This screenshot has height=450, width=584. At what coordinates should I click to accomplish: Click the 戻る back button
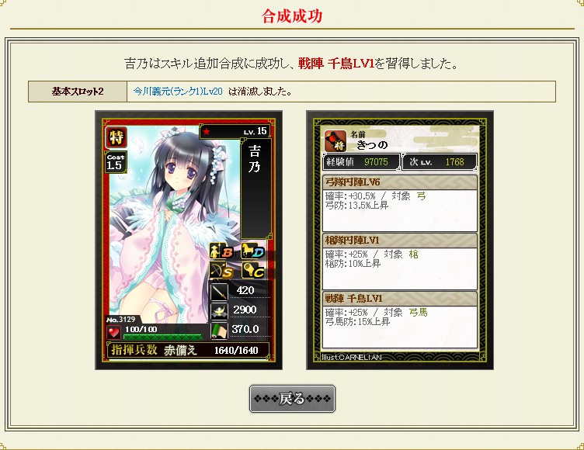292,399
